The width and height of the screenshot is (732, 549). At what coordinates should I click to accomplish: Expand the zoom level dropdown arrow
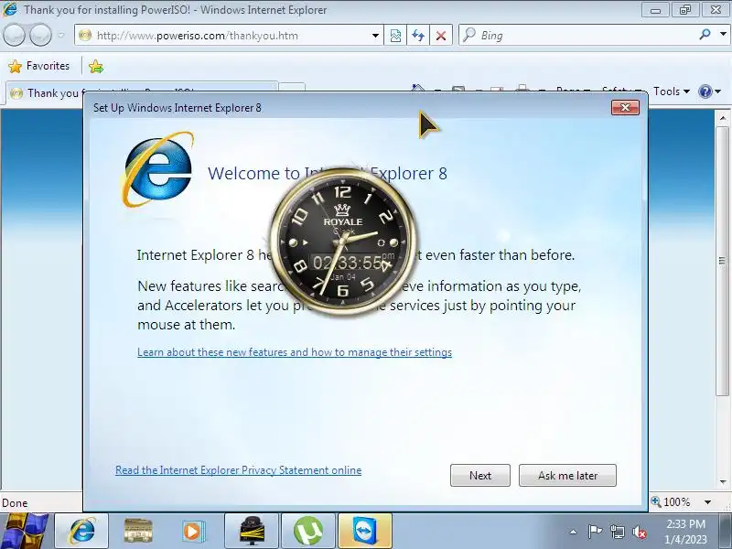(x=707, y=502)
